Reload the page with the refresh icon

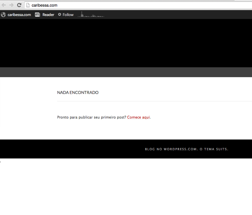(x=19, y=5)
